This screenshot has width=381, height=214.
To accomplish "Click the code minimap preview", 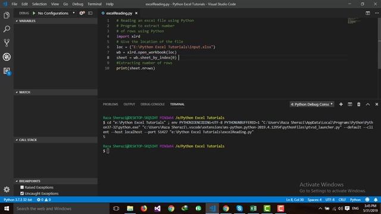I will pos(354,21).
